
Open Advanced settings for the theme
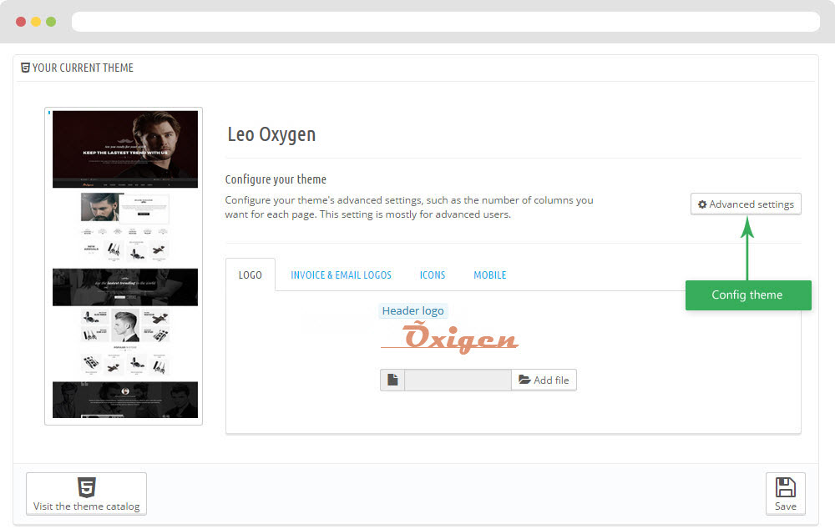746,204
